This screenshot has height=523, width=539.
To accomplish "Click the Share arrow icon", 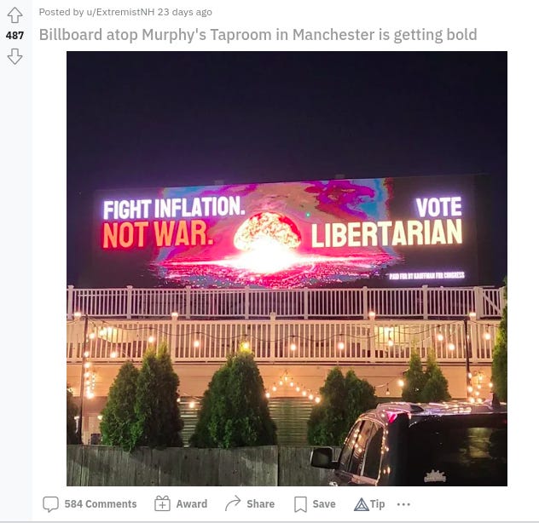I will [x=233, y=503].
